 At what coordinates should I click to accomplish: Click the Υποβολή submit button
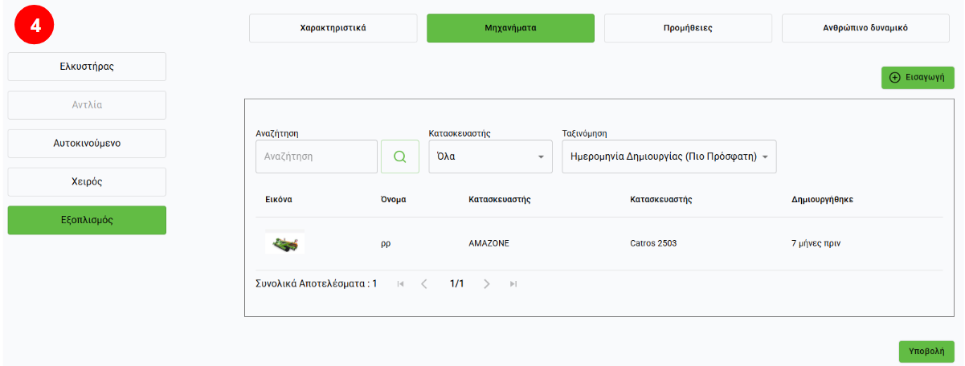click(x=926, y=352)
